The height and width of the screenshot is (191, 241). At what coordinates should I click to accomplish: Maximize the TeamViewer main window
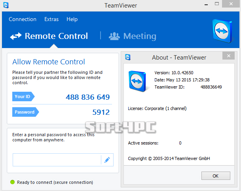point(217,4)
